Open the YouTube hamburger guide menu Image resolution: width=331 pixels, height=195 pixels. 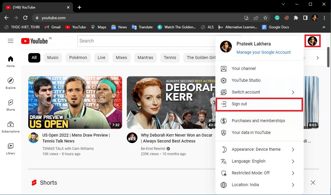(11, 41)
